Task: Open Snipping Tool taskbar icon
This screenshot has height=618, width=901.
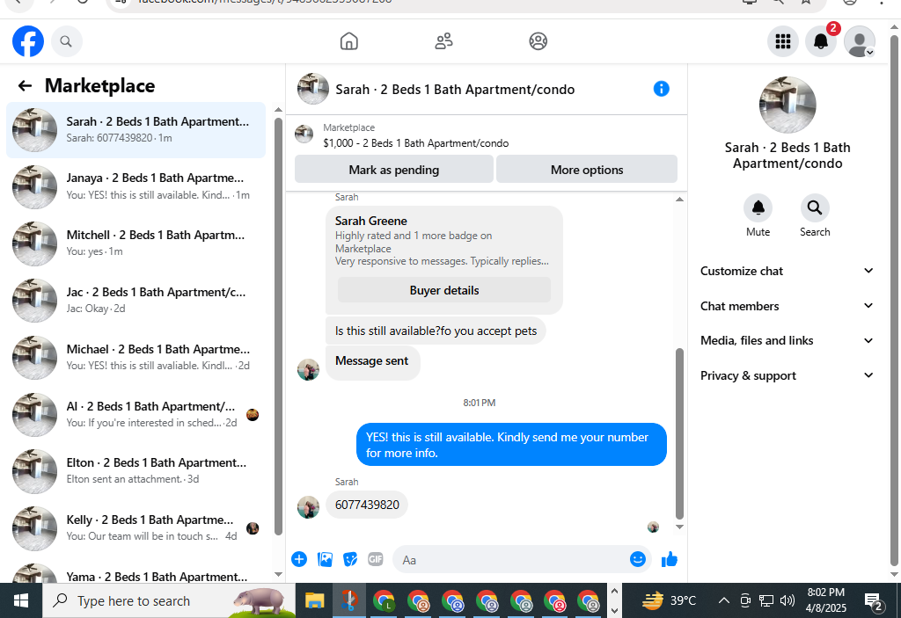Action: pyautogui.click(x=348, y=600)
